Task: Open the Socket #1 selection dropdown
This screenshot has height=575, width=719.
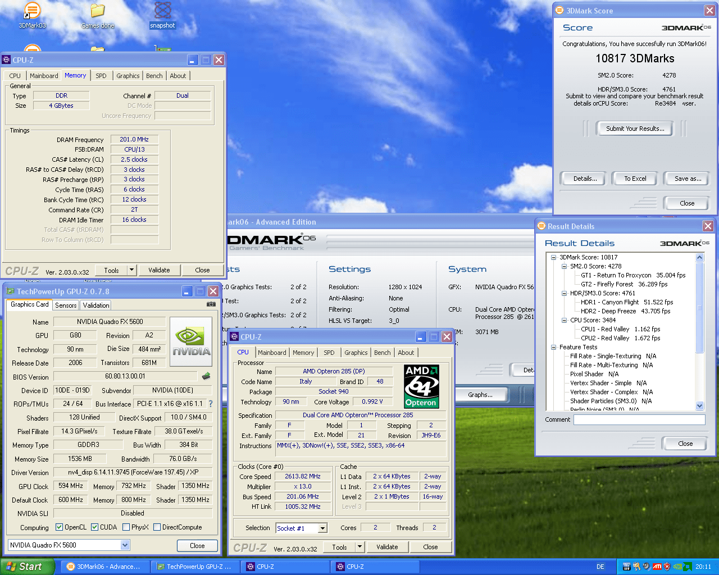Action: coord(322,528)
